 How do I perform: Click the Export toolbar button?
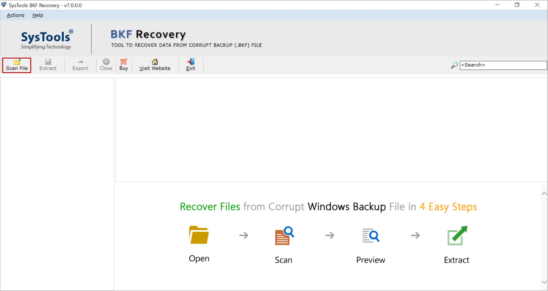[x=80, y=65]
